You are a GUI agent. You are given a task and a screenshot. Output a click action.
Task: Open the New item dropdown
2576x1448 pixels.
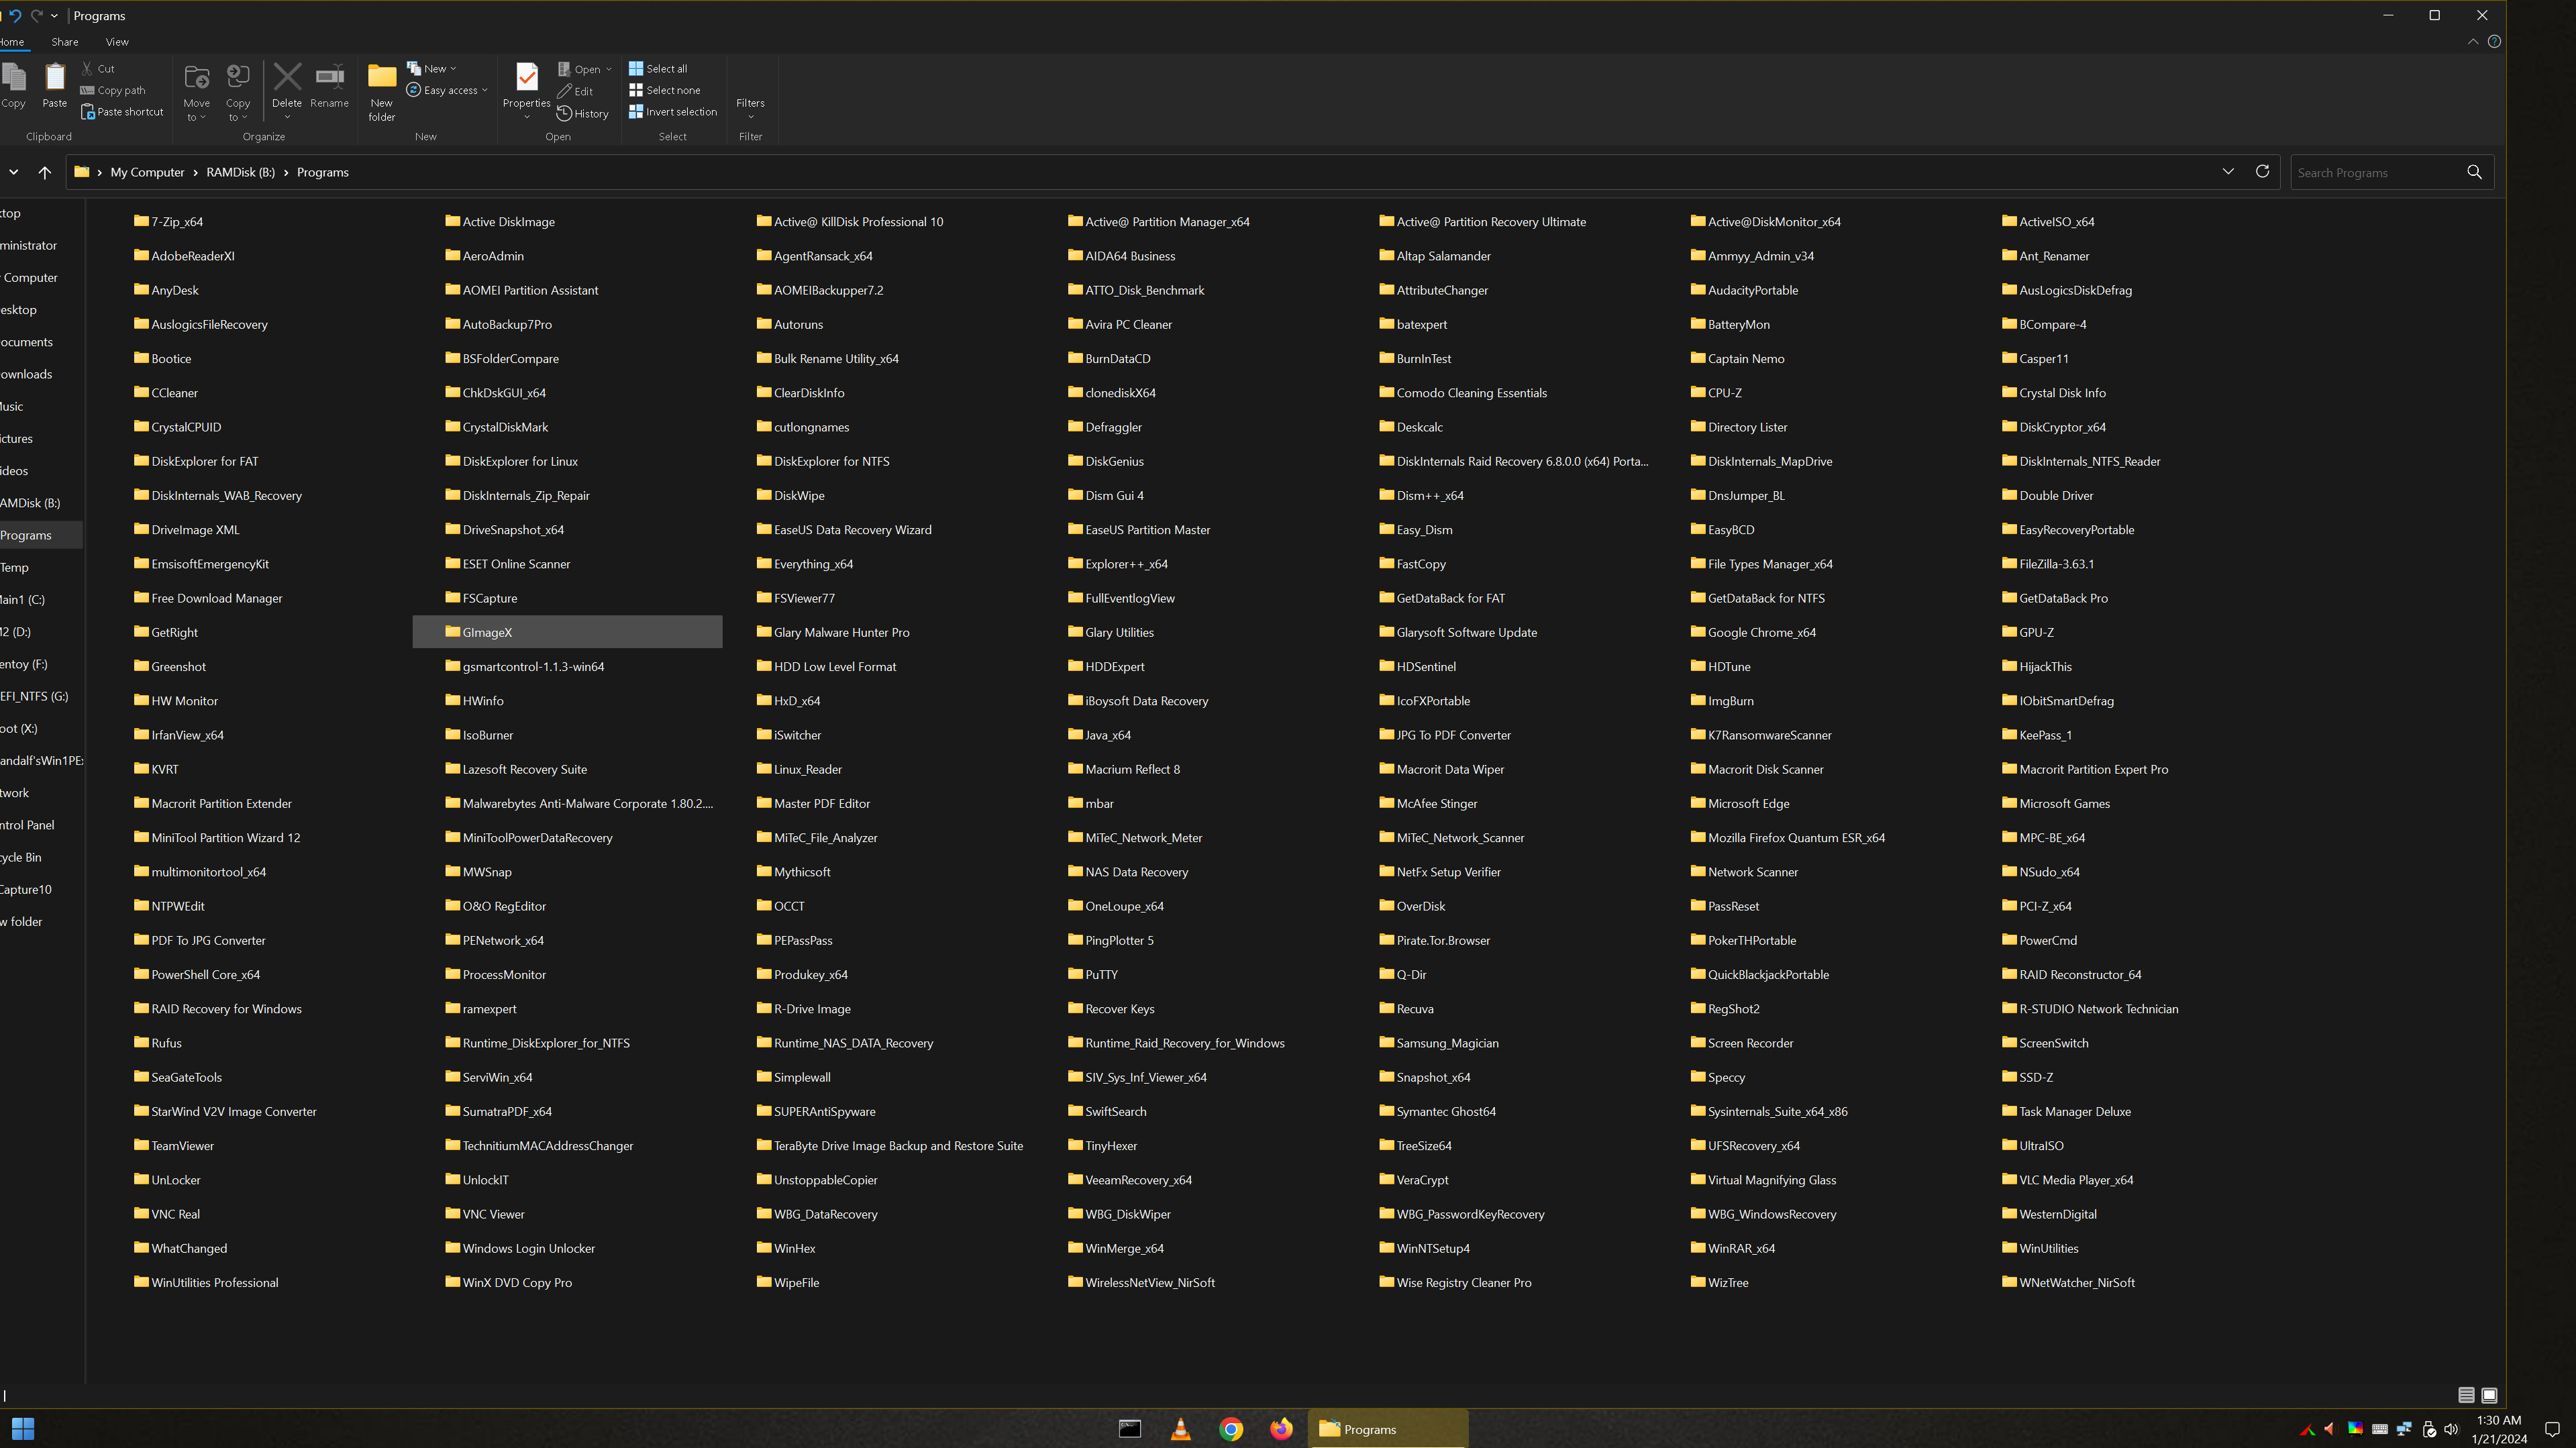[432, 69]
